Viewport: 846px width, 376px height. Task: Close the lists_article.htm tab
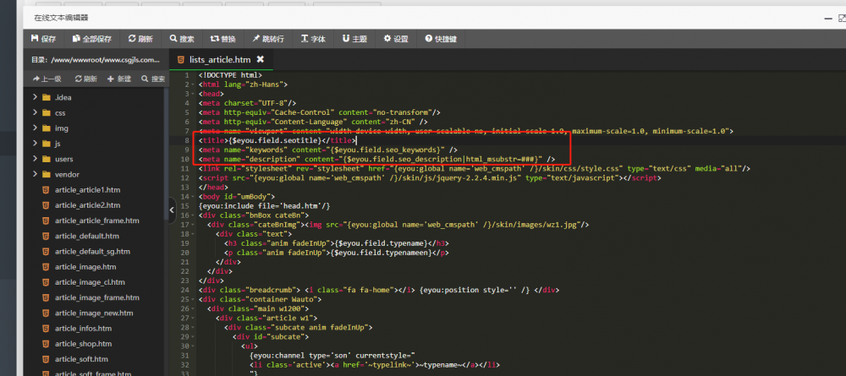[260, 59]
